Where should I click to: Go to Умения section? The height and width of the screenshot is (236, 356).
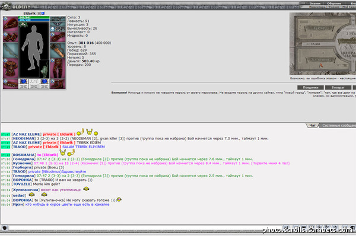click(x=334, y=7)
